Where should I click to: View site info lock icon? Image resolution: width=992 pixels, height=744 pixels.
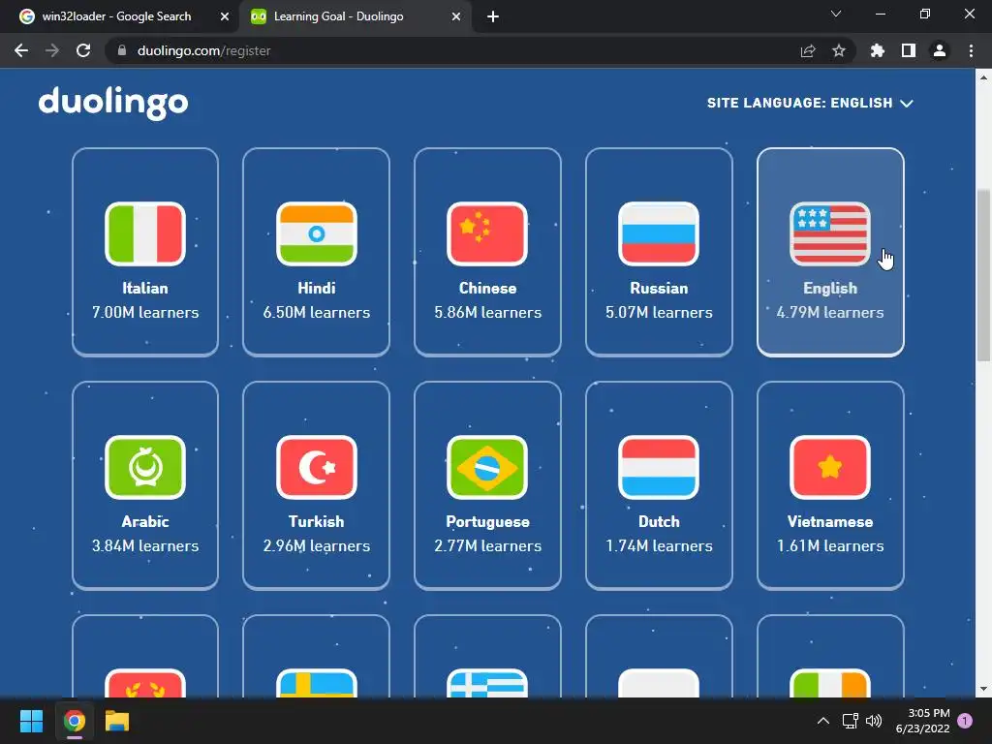point(122,50)
